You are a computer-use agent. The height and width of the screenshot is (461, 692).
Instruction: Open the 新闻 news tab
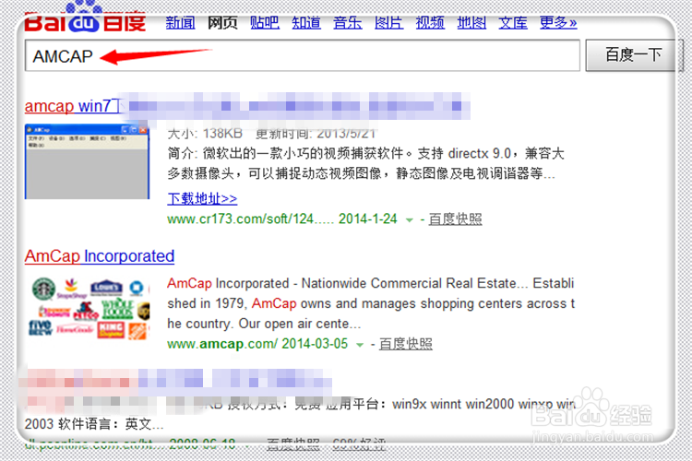(x=180, y=22)
